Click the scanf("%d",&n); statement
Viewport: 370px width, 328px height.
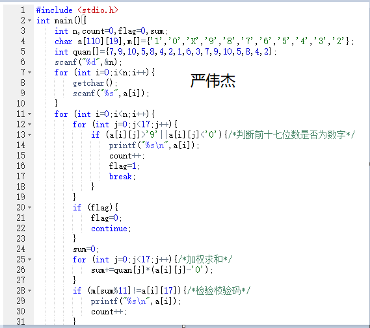(88, 62)
